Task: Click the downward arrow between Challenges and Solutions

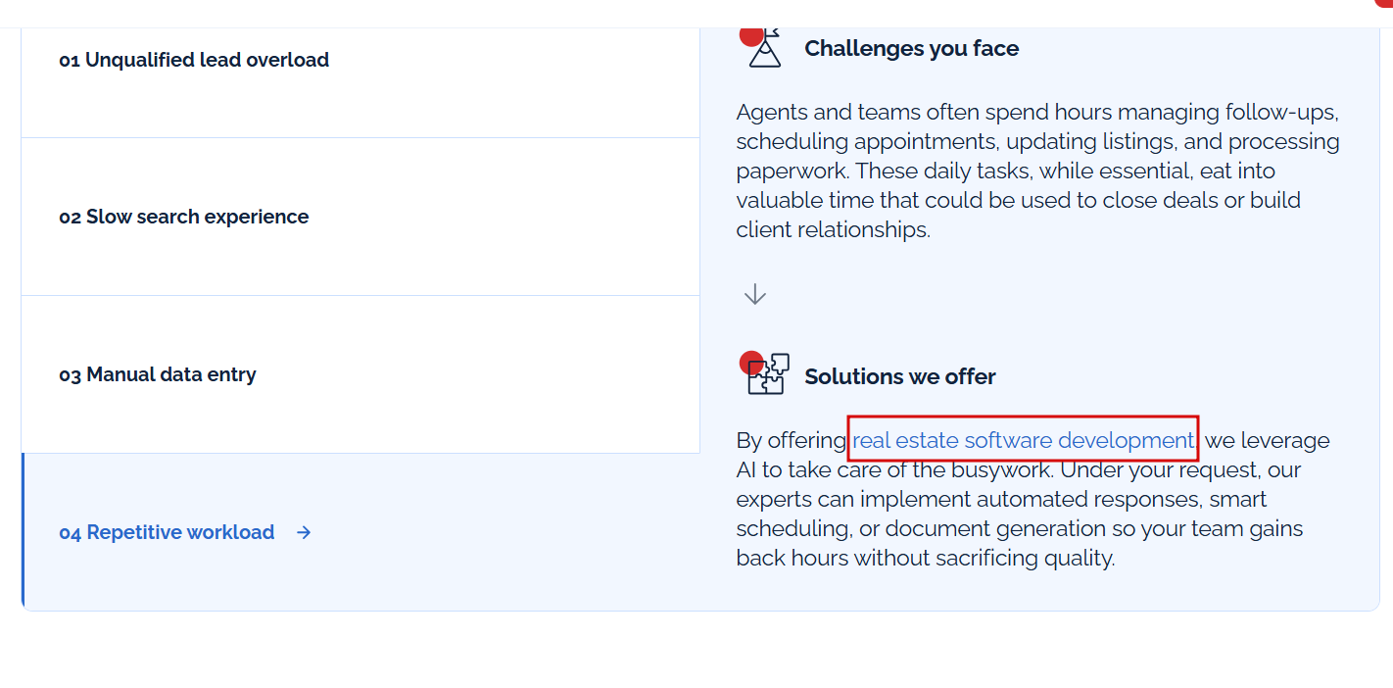Action: coord(754,294)
